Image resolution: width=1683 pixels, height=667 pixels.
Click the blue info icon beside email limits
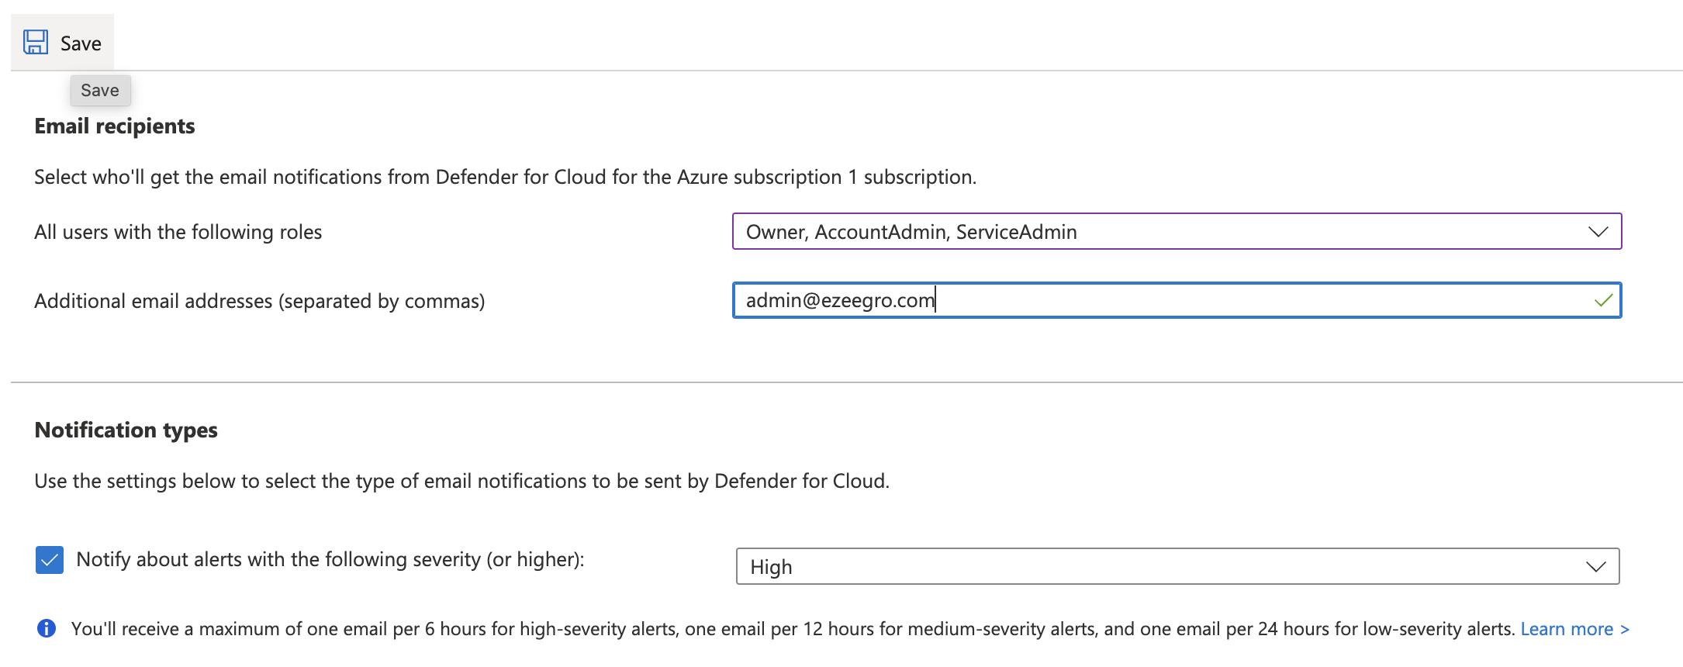[47, 628]
